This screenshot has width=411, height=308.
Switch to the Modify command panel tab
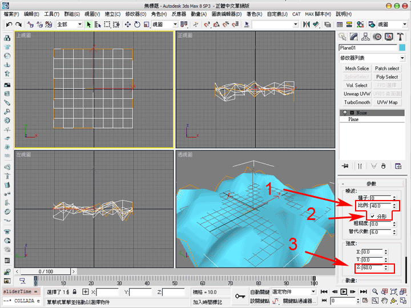click(354, 37)
